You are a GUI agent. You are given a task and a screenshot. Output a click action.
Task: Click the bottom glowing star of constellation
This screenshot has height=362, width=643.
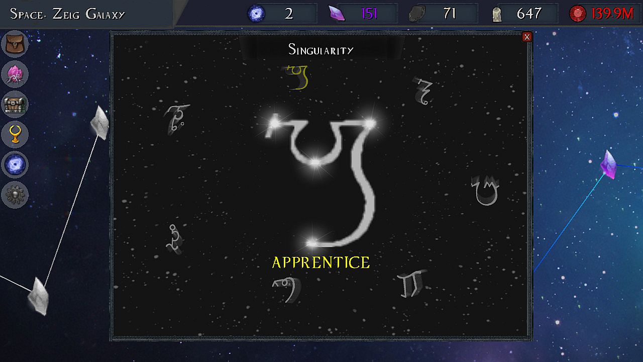312,243
